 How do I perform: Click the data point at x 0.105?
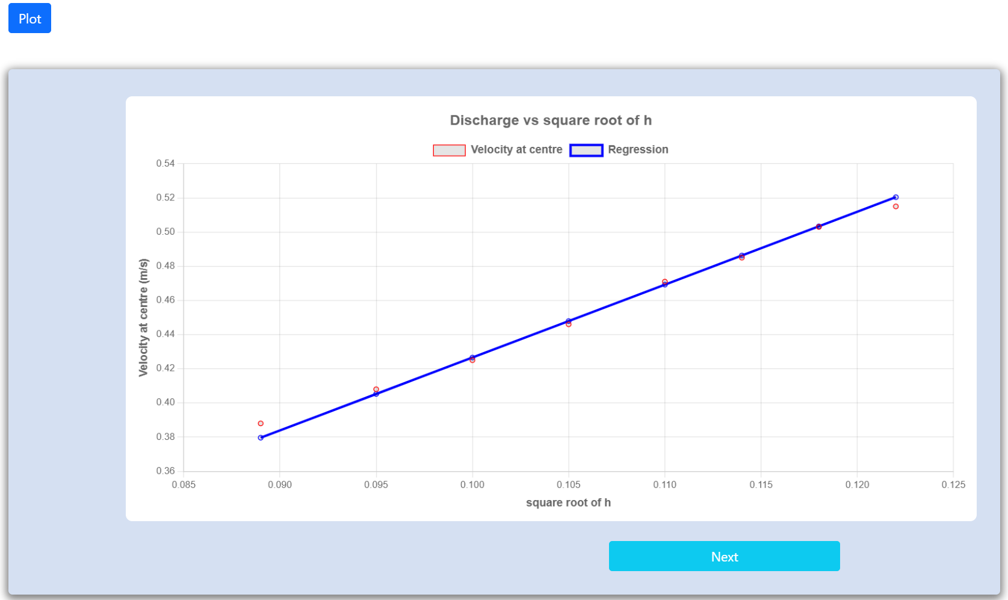[569, 324]
